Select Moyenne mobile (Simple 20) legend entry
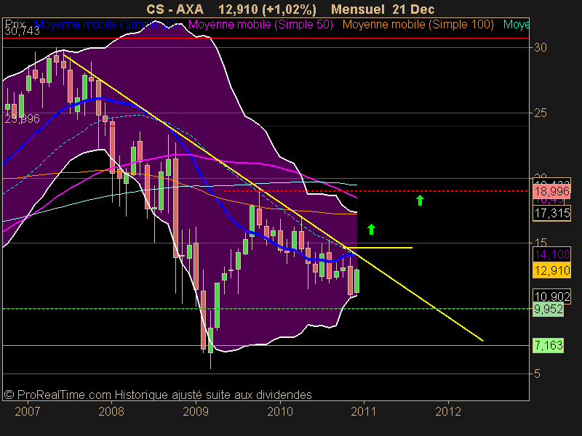This screenshot has height=436, width=582. tap(106, 25)
